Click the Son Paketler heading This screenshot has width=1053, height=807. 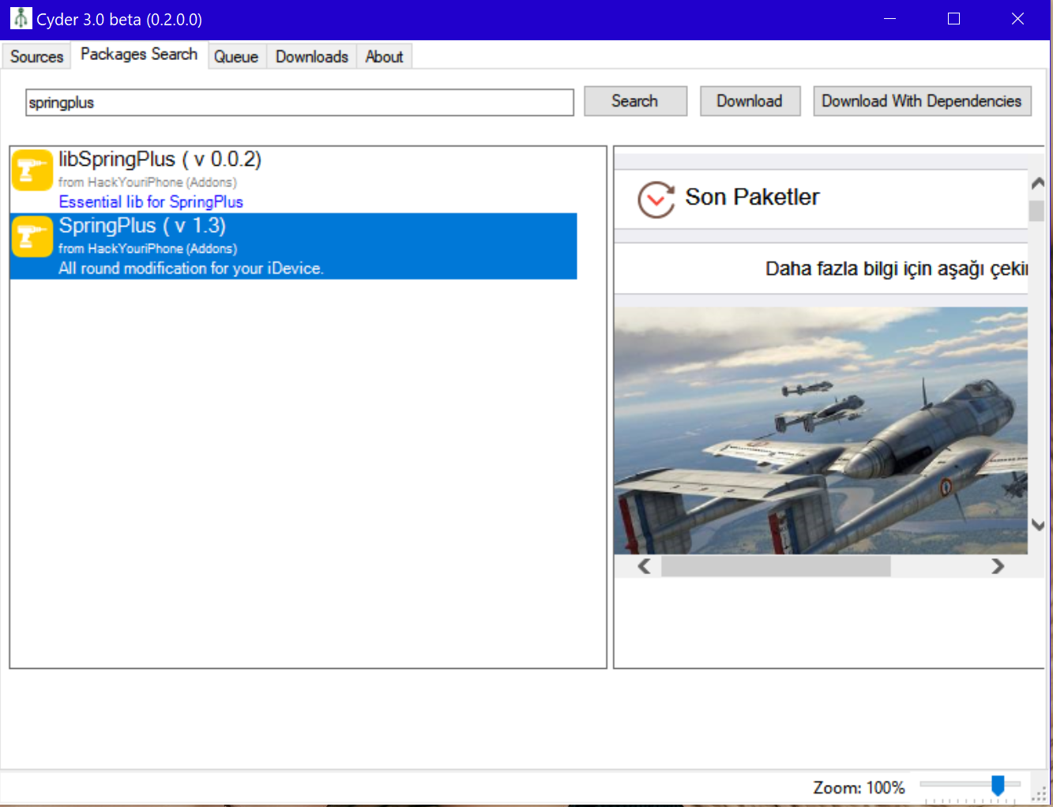752,197
